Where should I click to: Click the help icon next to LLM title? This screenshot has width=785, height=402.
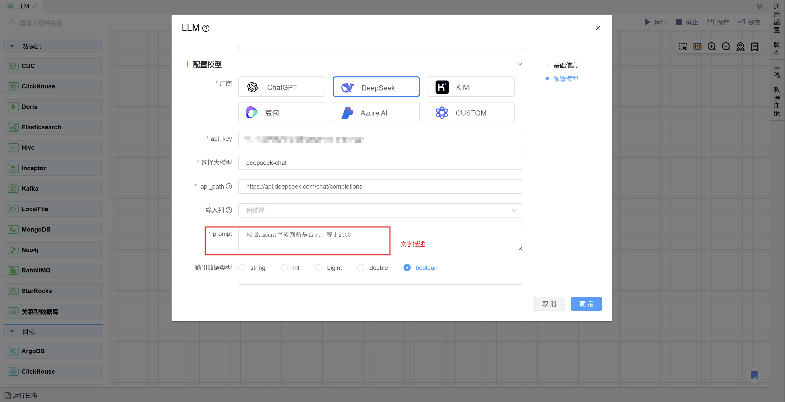206,28
